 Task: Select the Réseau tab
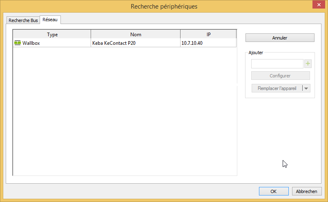pyautogui.click(x=50, y=20)
